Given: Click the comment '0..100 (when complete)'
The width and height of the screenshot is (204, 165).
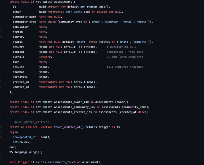Looking at the screenshot, I should (125, 57).
